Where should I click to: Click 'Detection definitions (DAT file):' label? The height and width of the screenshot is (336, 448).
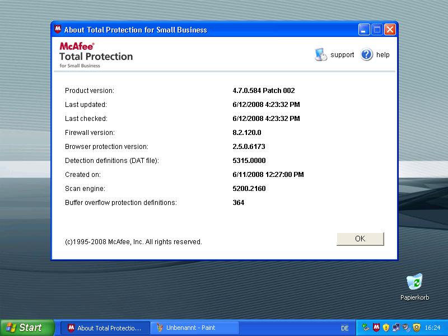point(111,161)
